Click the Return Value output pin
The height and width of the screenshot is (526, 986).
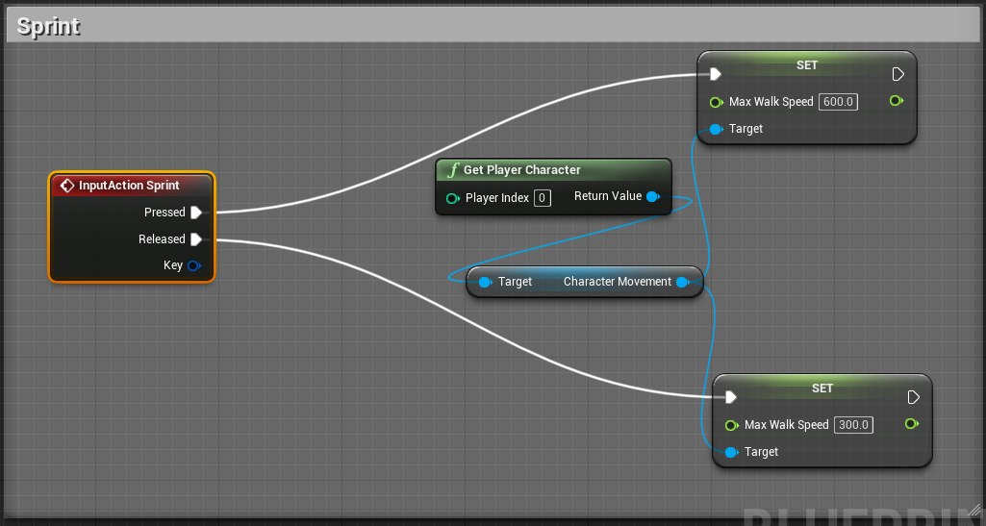[653, 197]
